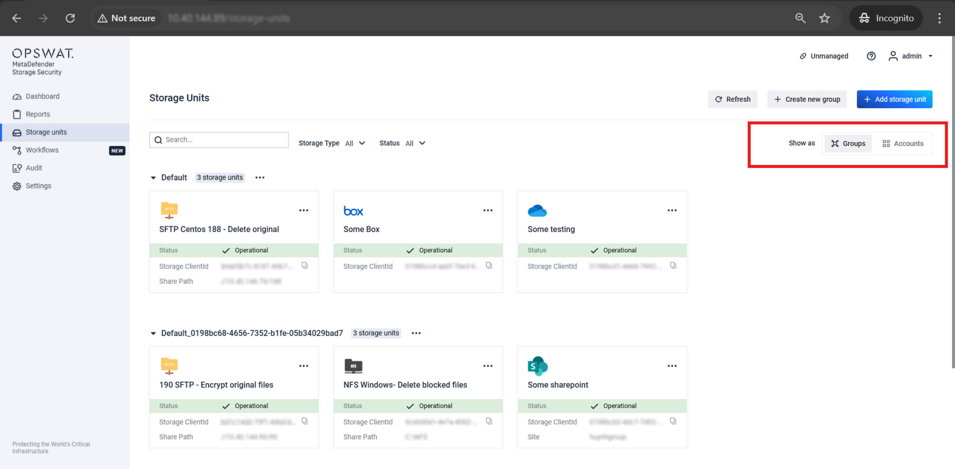The image size is (955, 469).
Task: Open the Audit section
Action: tap(33, 168)
